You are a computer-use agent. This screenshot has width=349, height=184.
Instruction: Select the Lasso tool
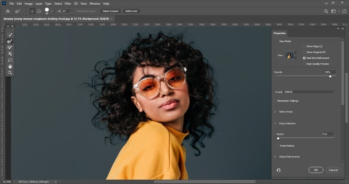tap(10, 60)
